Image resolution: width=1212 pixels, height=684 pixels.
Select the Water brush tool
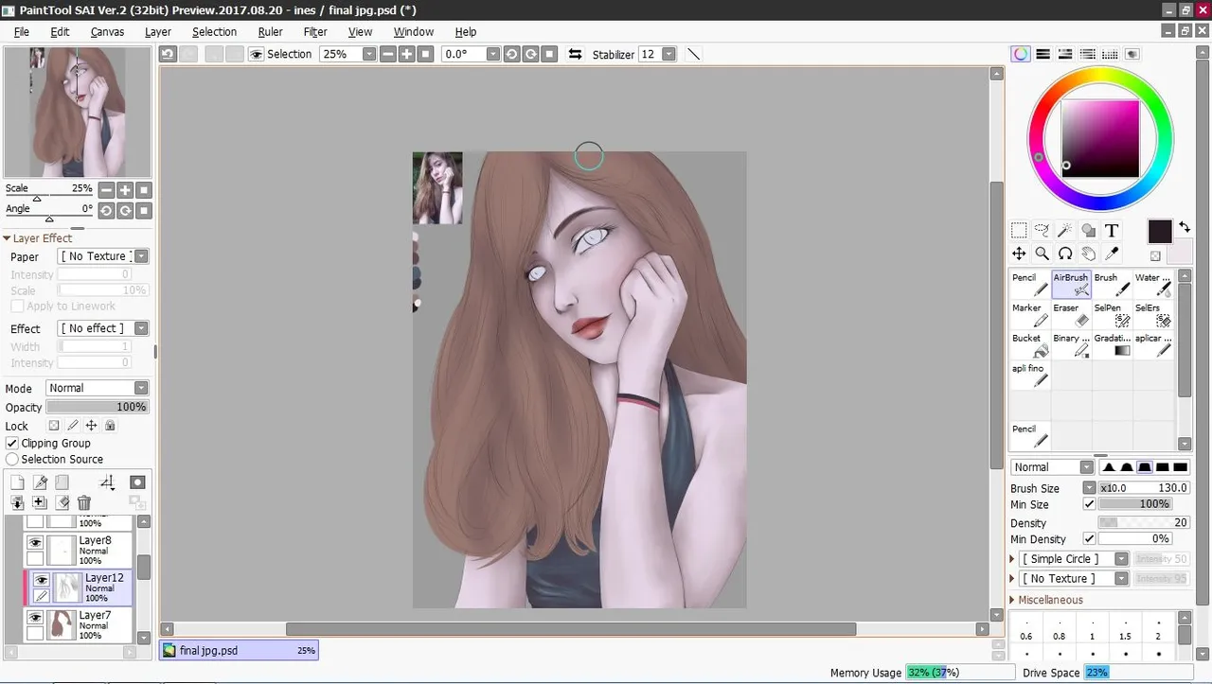coord(1152,285)
